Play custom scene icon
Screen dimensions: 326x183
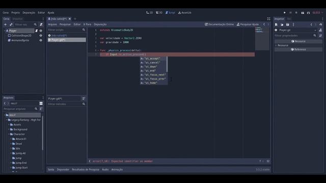pos(308,13)
